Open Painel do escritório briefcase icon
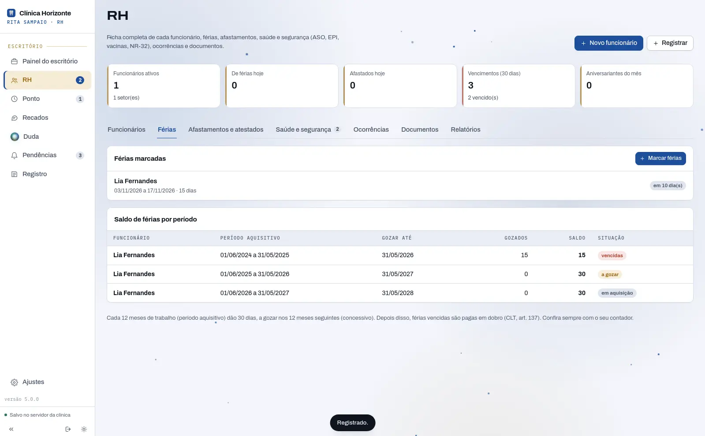The height and width of the screenshot is (436, 705). click(x=14, y=61)
